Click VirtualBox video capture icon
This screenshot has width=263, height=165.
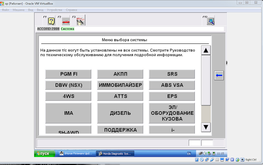227,160
